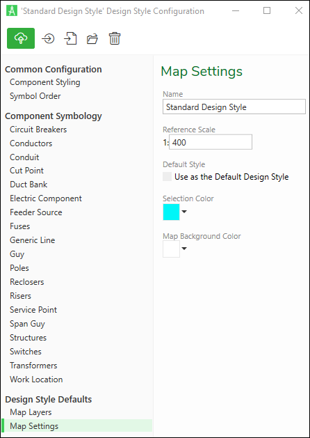The width and height of the screenshot is (310, 438).
Task: Select Transformers in Component Symbology
Action: coord(33,366)
